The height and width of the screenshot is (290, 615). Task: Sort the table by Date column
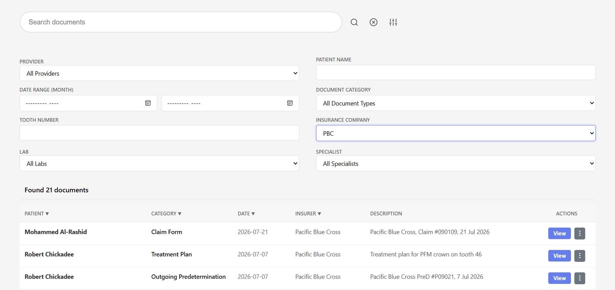click(x=246, y=214)
